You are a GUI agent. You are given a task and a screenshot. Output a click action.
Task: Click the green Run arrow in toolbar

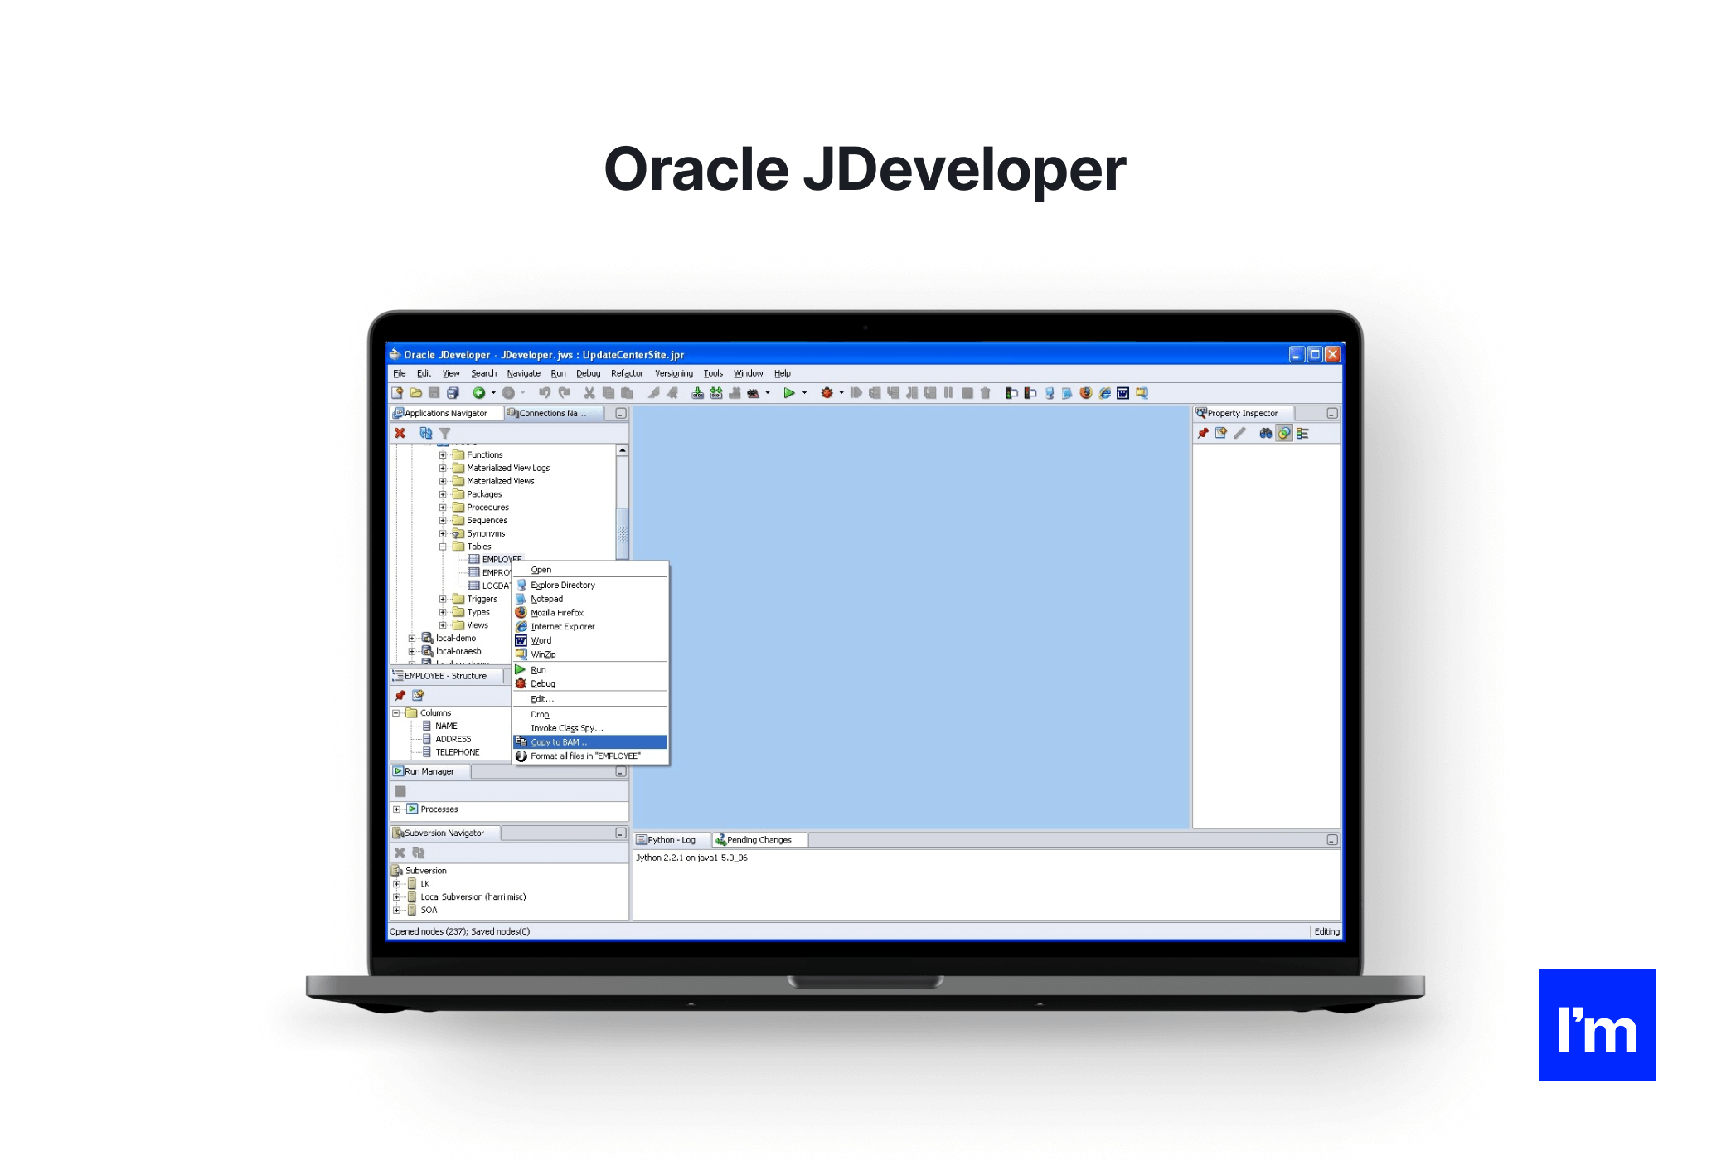tap(789, 393)
